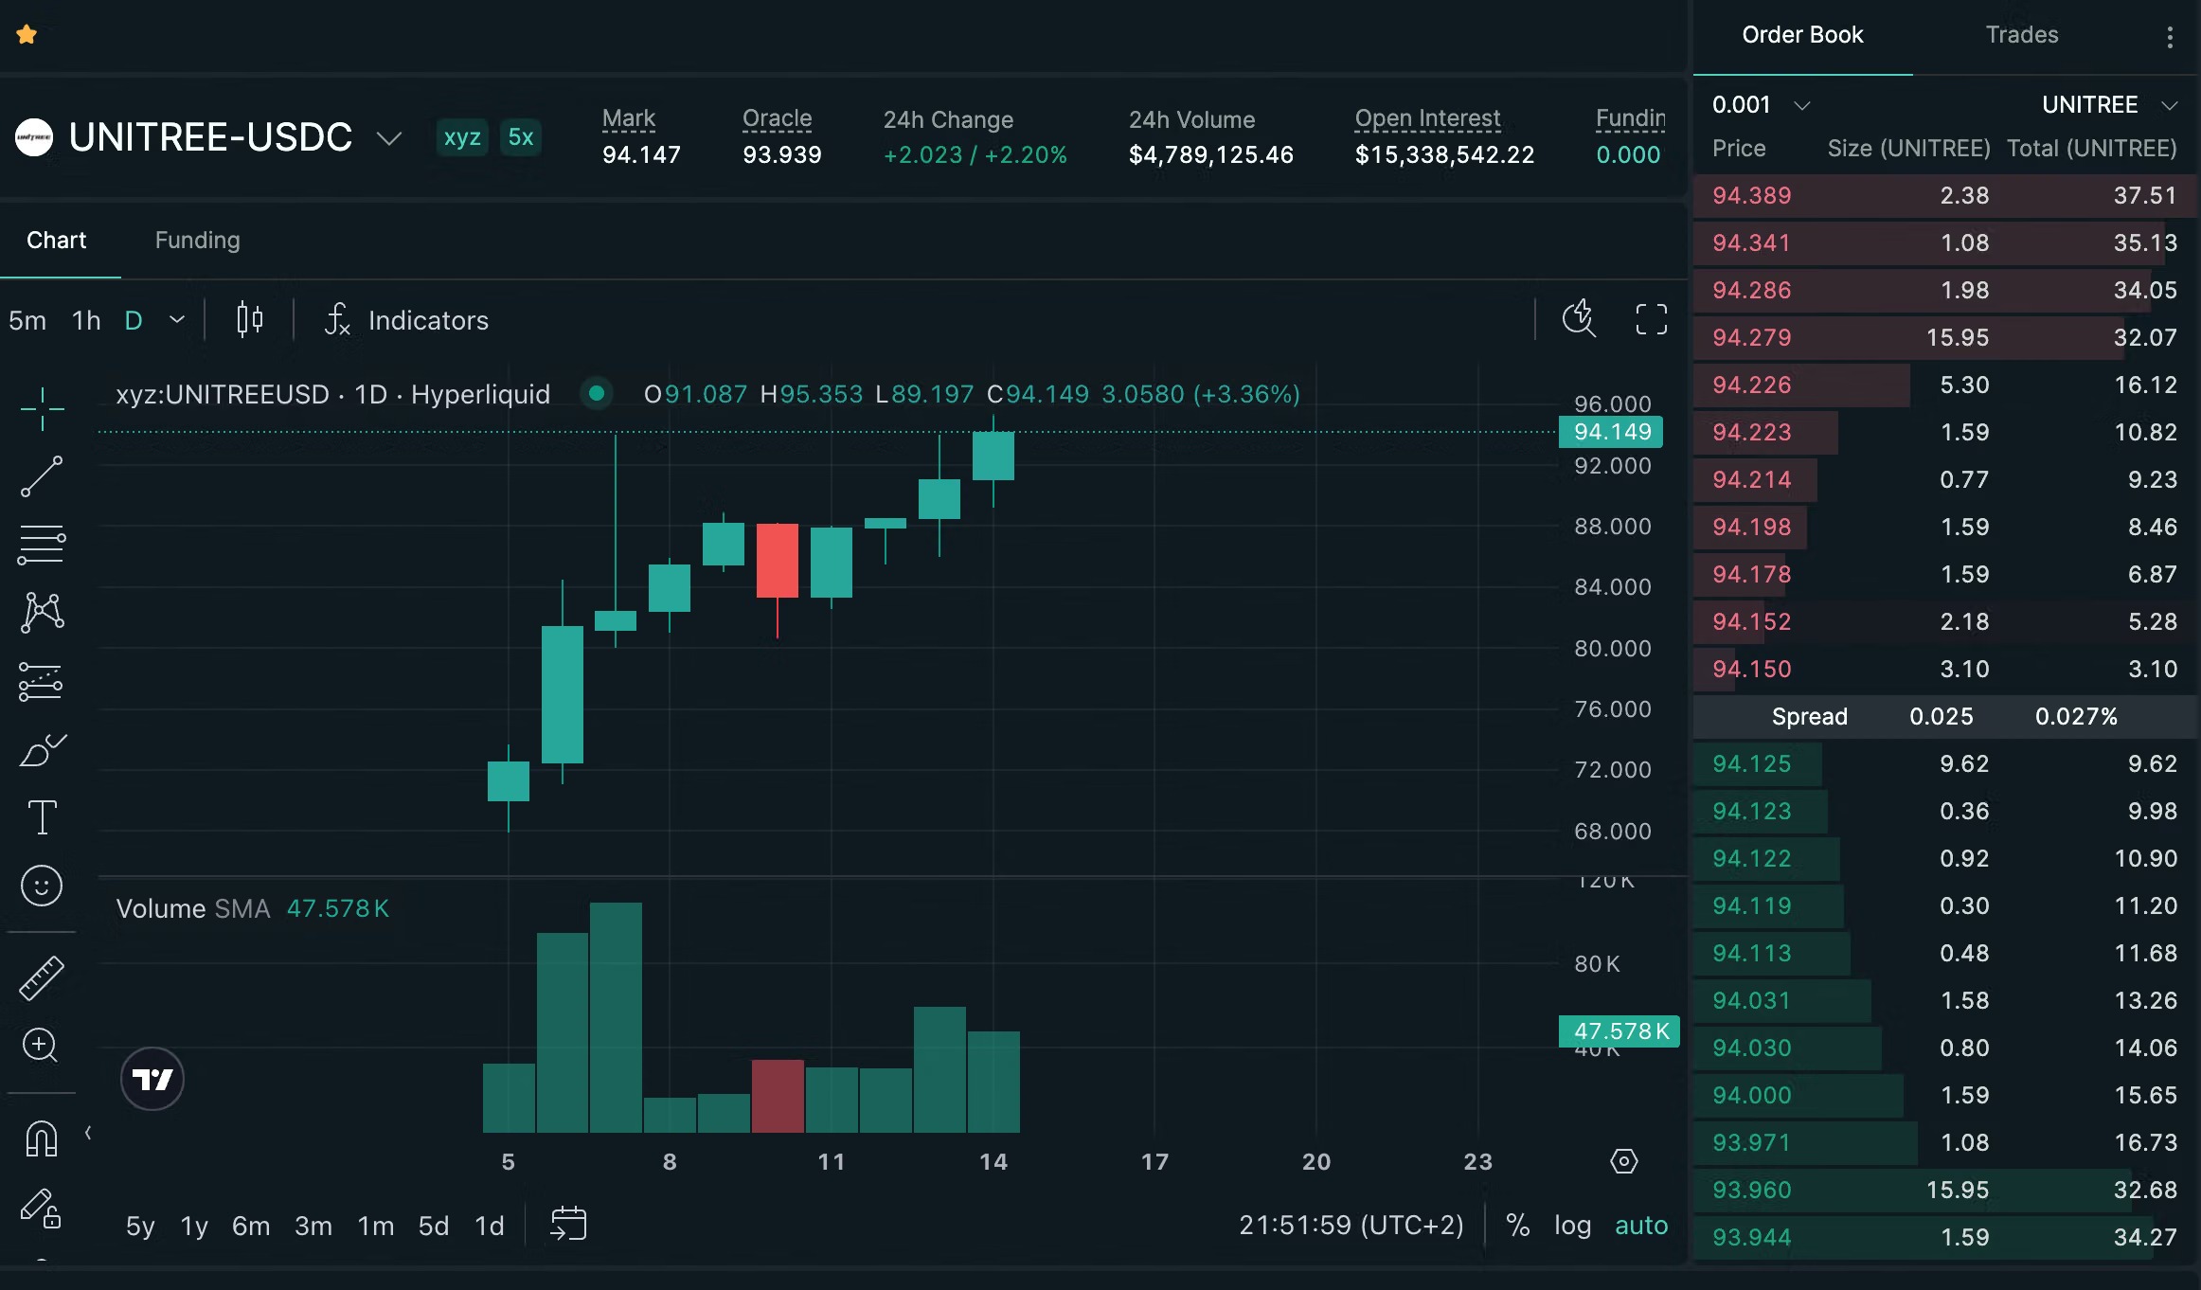Select the text annotation tool

pos(42,816)
